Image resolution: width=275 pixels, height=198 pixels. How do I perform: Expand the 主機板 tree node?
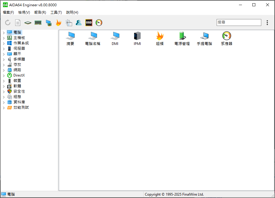click(4, 38)
